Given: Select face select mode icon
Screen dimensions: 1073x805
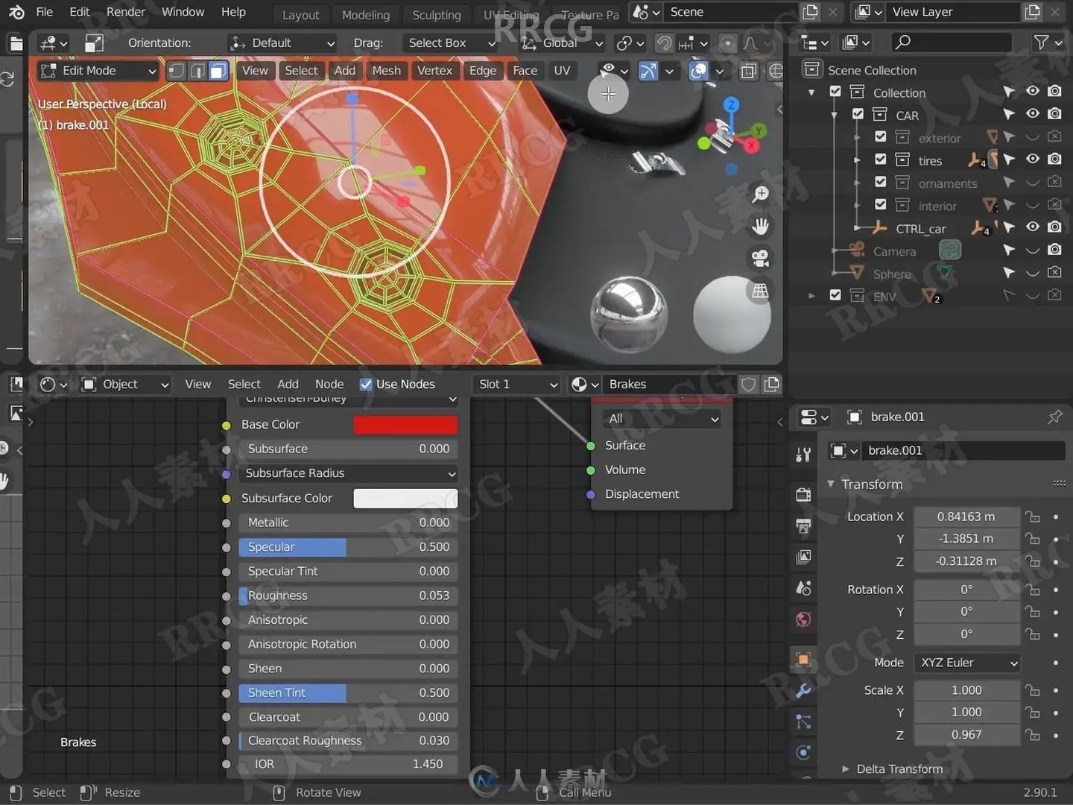Looking at the screenshot, I should coord(218,71).
